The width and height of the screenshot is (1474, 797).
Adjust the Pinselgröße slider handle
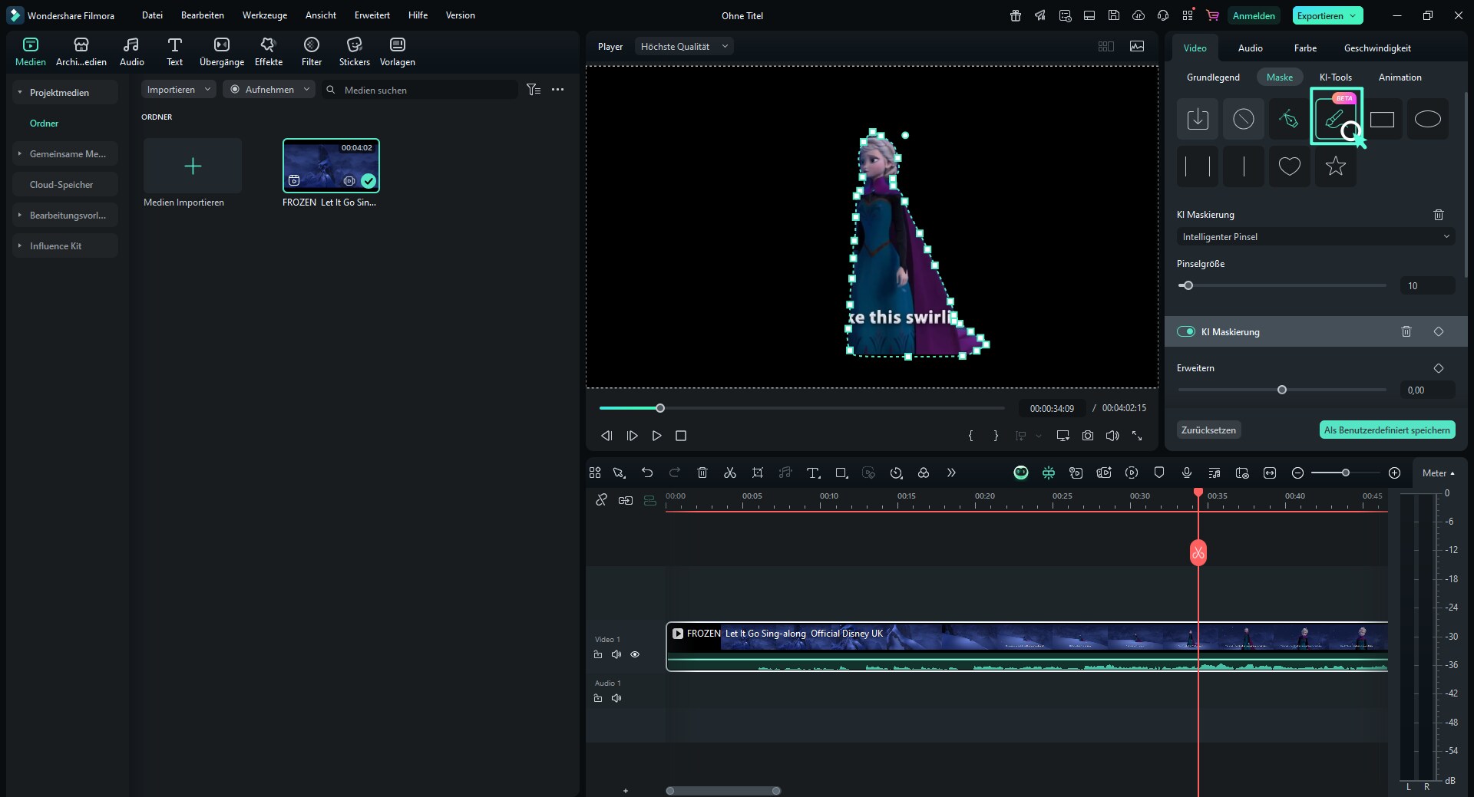pyautogui.click(x=1188, y=286)
